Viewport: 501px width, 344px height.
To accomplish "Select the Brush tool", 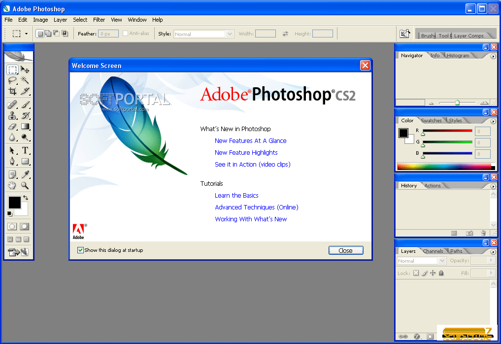I will click(25, 104).
